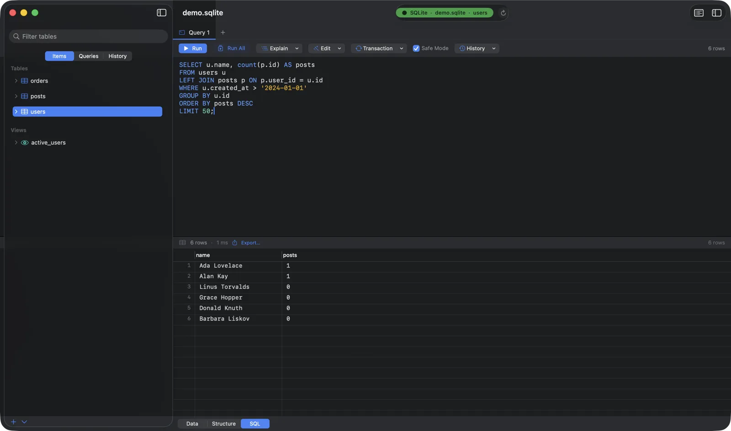Image resolution: width=731 pixels, height=431 pixels.
Task: Toggle the bottom console panel icon
Action: 699,13
